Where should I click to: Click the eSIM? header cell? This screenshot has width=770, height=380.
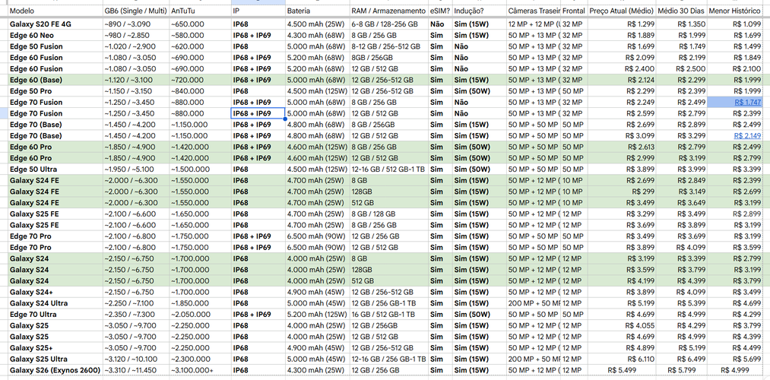click(x=440, y=11)
